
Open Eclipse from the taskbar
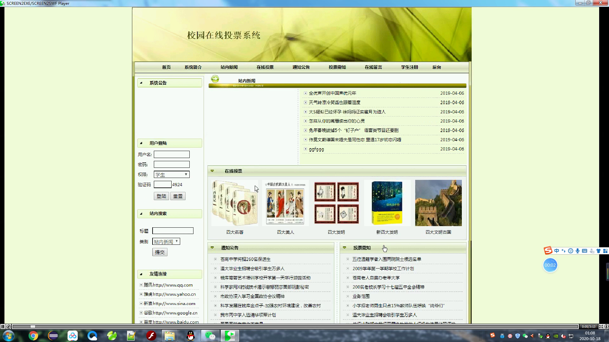click(x=53, y=336)
